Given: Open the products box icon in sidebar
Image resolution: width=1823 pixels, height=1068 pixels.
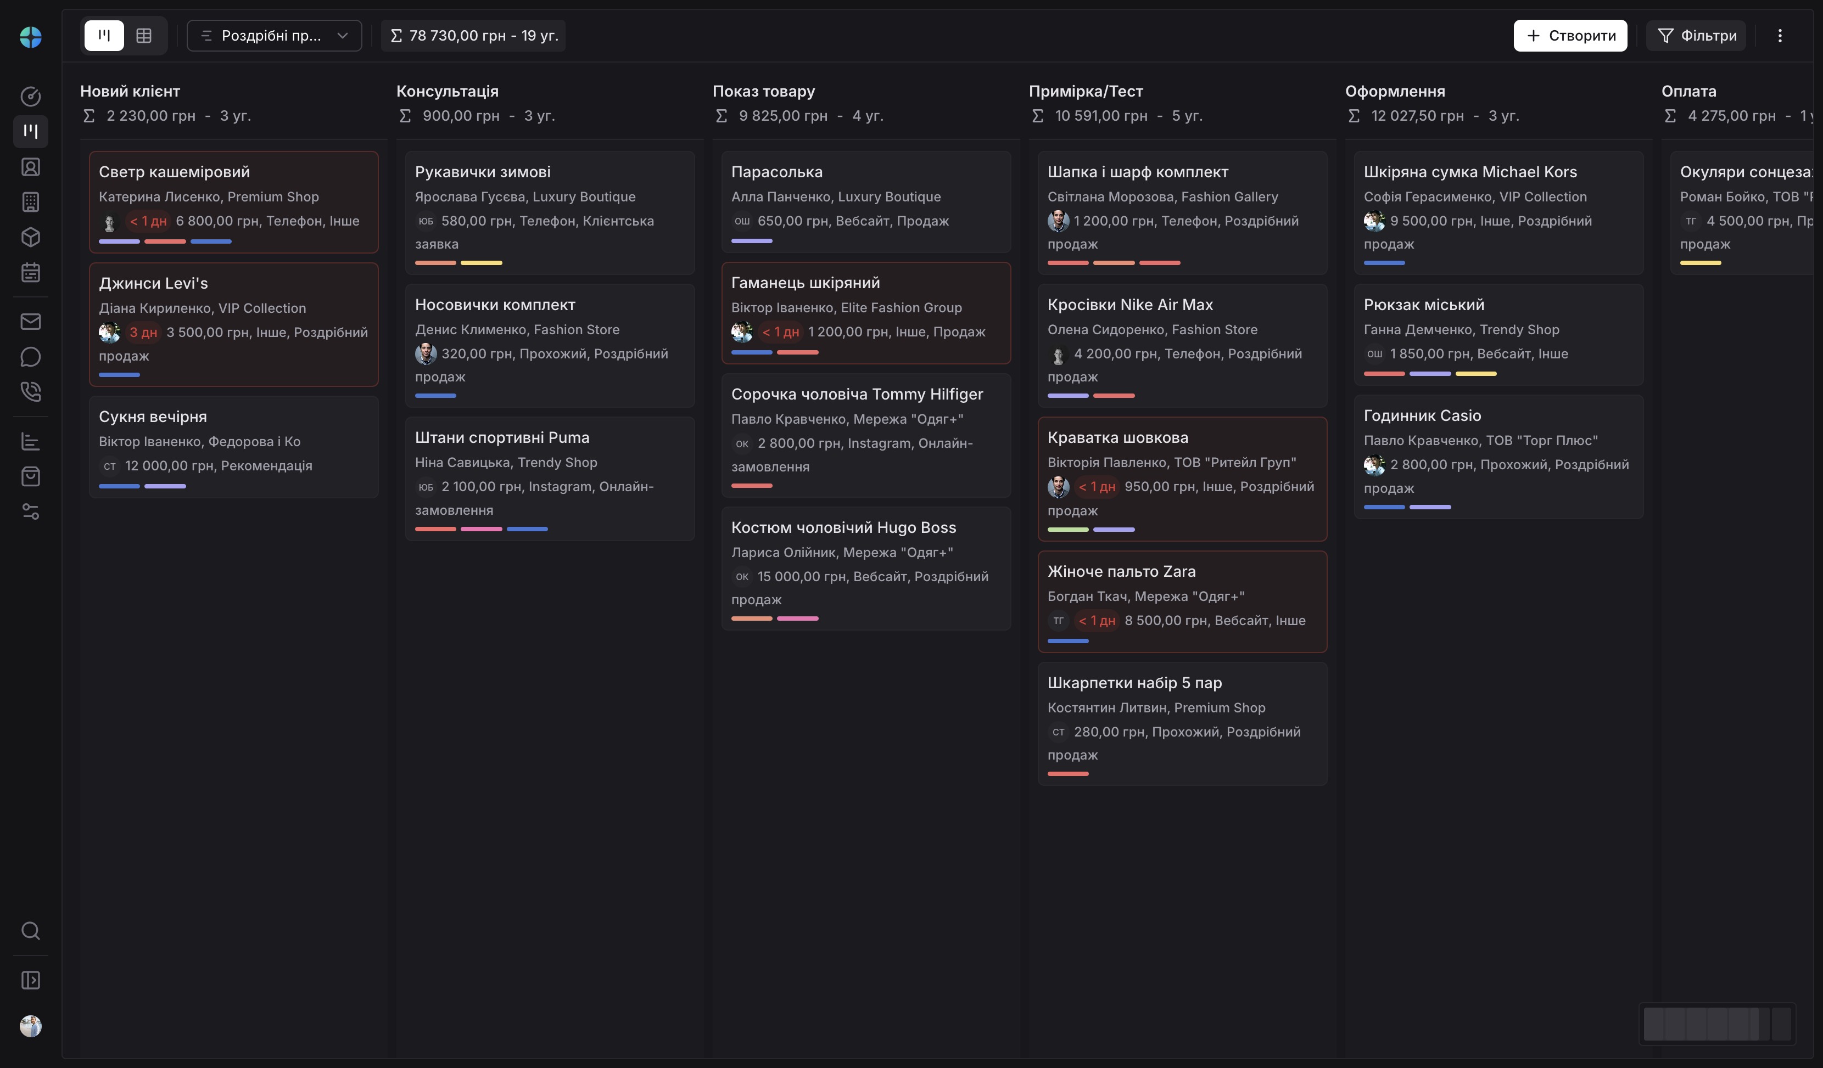Looking at the screenshot, I should click(30, 237).
